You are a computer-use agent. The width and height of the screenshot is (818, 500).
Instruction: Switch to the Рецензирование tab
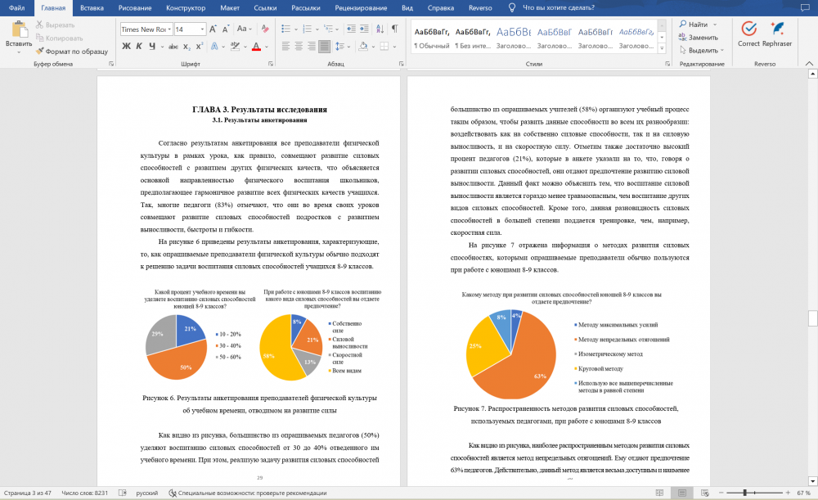[361, 8]
